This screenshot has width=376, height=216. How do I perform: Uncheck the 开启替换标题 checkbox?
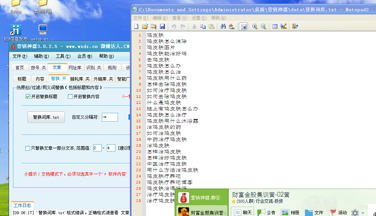pos(28,97)
